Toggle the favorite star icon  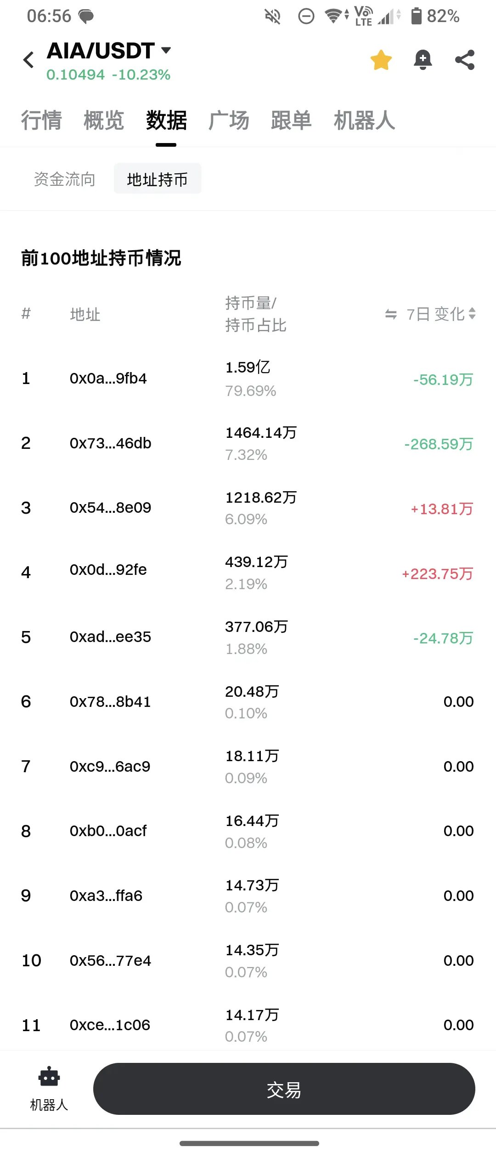click(x=381, y=60)
